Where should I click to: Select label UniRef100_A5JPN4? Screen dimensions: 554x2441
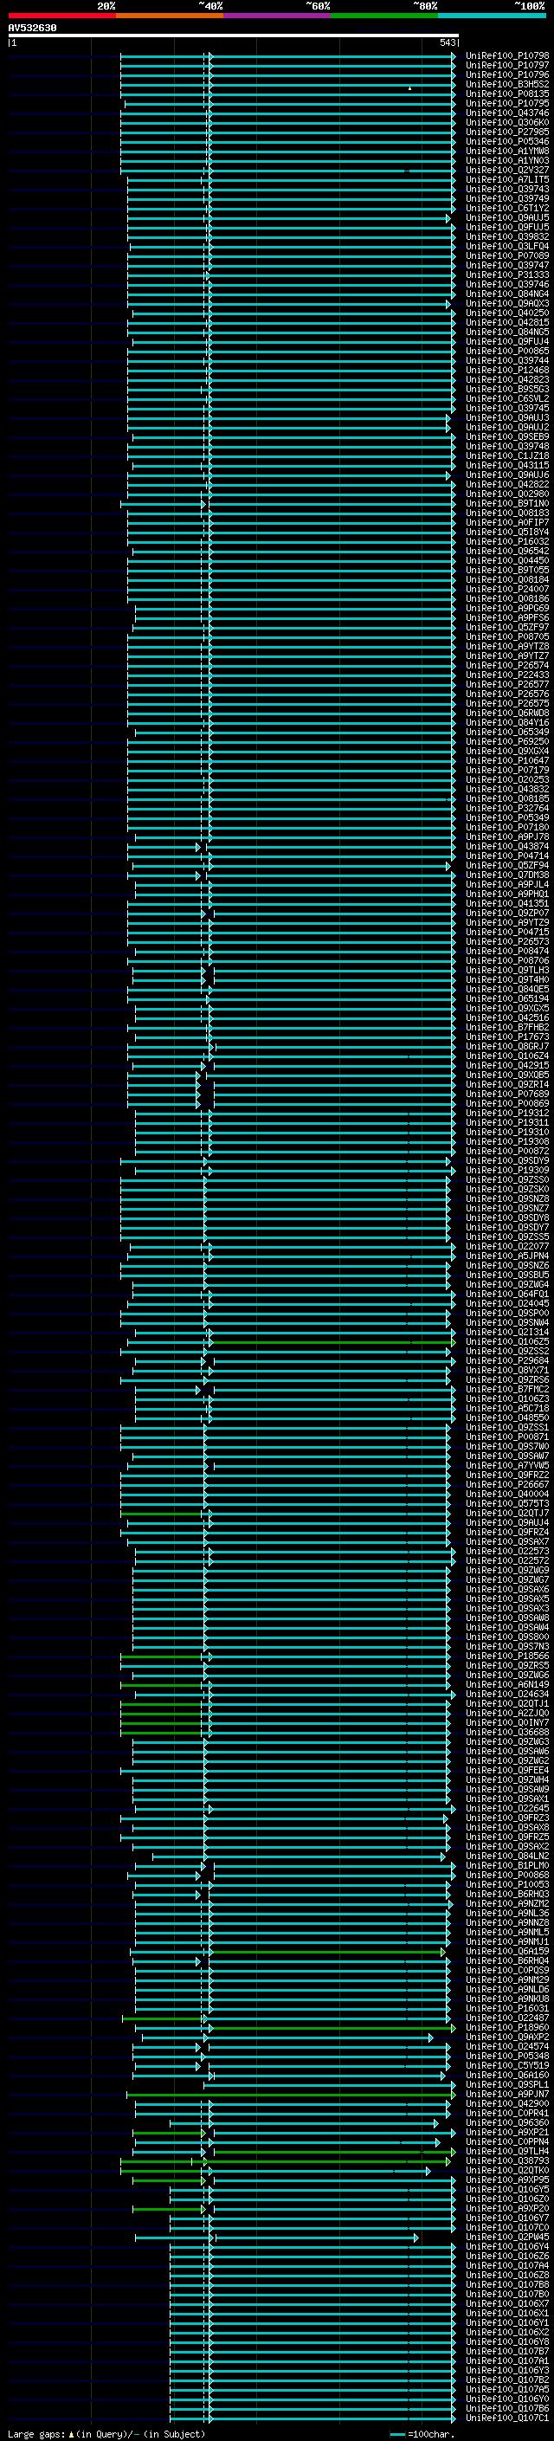tap(507, 1256)
